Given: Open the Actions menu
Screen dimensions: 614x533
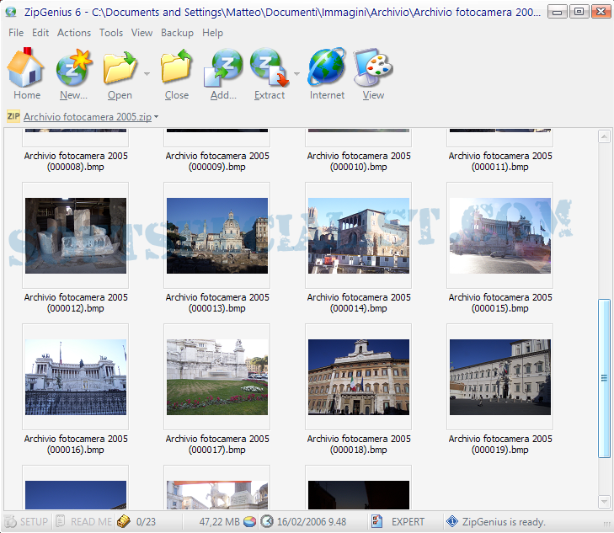Looking at the screenshot, I should tap(74, 33).
